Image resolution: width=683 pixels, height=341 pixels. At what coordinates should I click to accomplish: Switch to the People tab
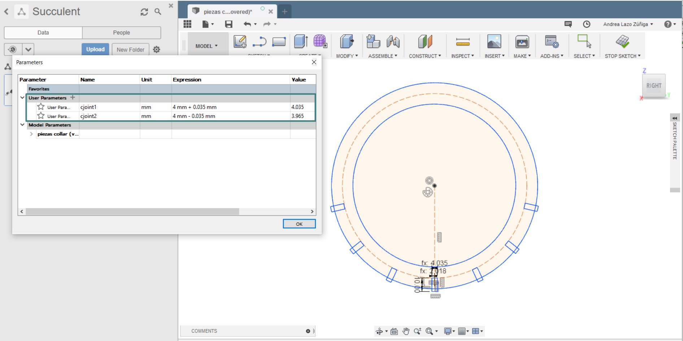[x=121, y=32]
